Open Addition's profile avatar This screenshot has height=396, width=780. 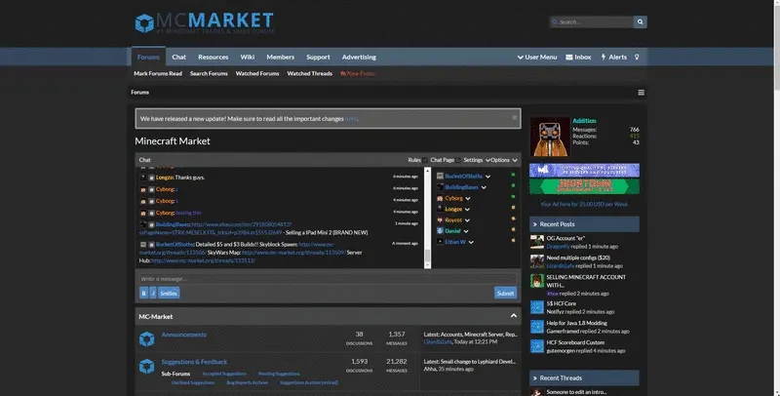point(550,137)
